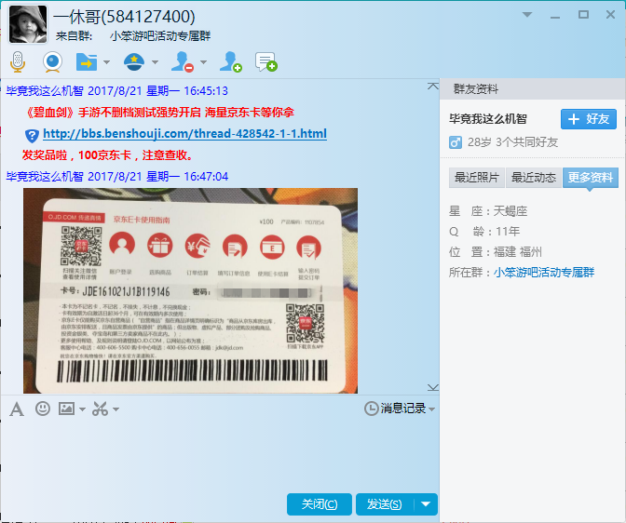Expand the screenshot scissors dropdown arrow

tap(116, 409)
